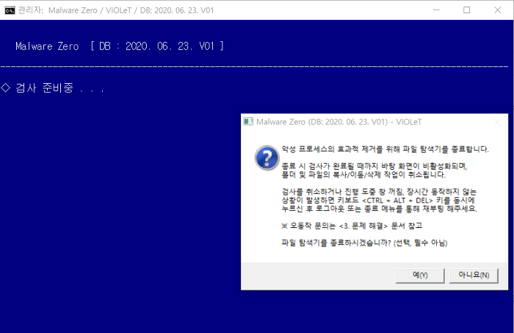Click the line mentioning <CTRL + ALT + DEL>
514x333 pixels.
(378, 200)
